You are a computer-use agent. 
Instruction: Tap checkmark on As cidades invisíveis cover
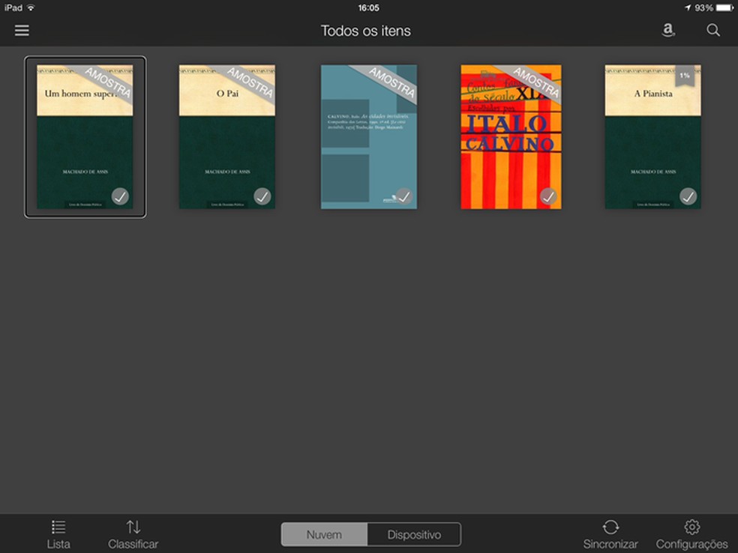pyautogui.click(x=403, y=196)
